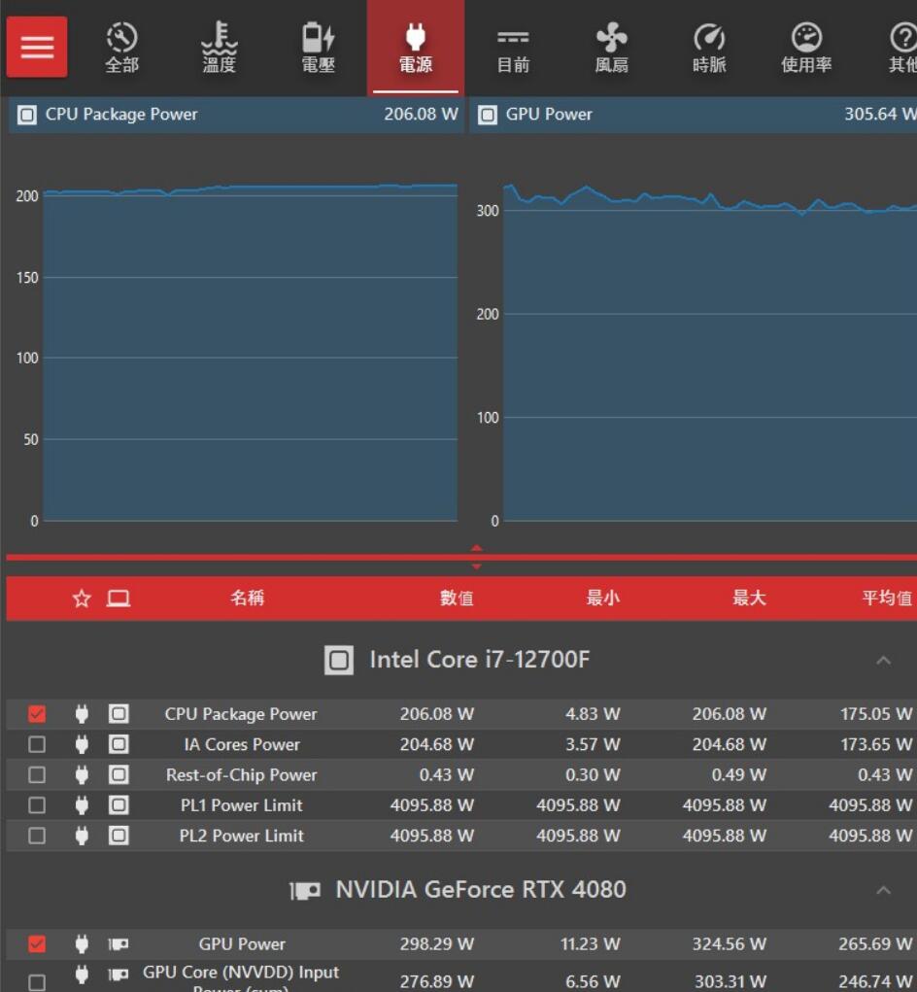Click the laptop display column header icon
The width and height of the screenshot is (917, 992).
pyautogui.click(x=119, y=598)
